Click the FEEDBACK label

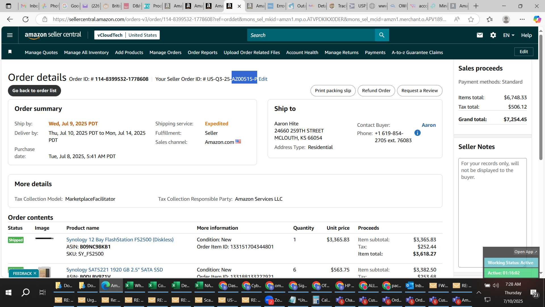(x=22, y=273)
